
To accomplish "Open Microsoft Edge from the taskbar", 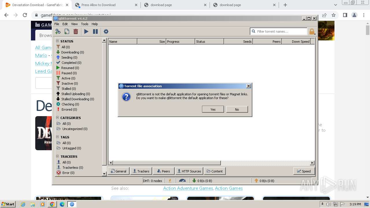I will click(x=62, y=204).
